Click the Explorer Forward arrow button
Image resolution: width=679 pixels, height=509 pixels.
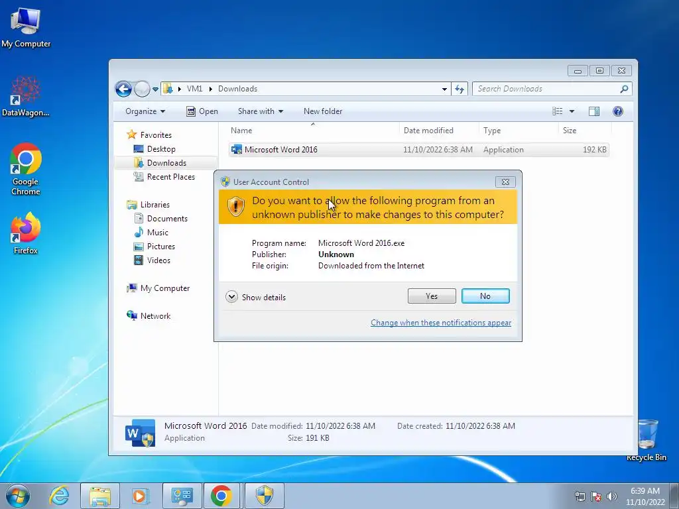click(142, 89)
